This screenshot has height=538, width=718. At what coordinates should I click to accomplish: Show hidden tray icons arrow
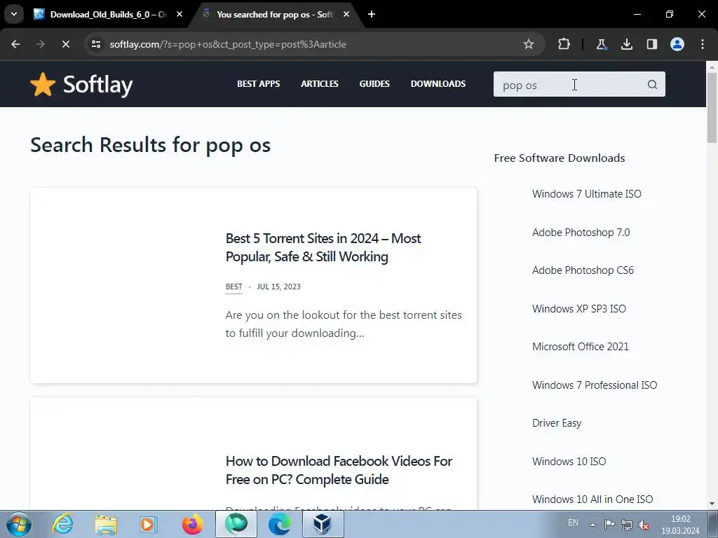tap(592, 525)
